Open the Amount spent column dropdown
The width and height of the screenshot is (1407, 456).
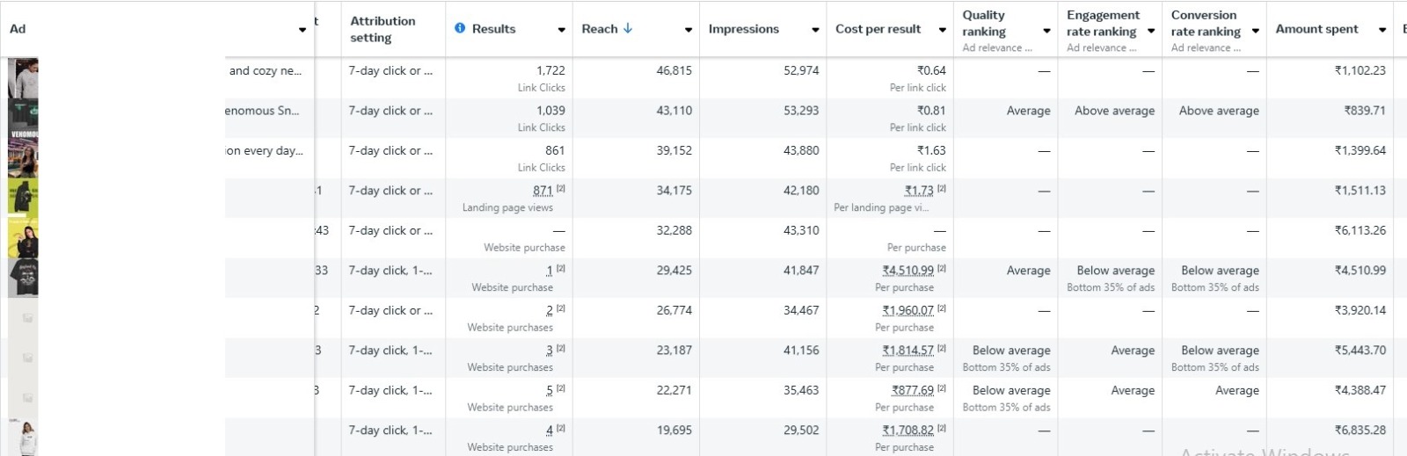point(1382,30)
